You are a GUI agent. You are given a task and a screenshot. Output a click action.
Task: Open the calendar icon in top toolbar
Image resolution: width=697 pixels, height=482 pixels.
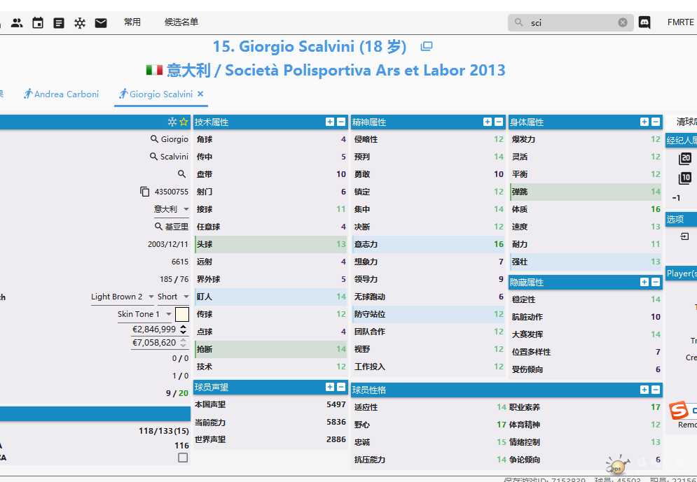point(38,22)
